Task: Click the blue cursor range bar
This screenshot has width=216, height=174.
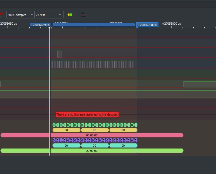Action: click(x=94, y=25)
